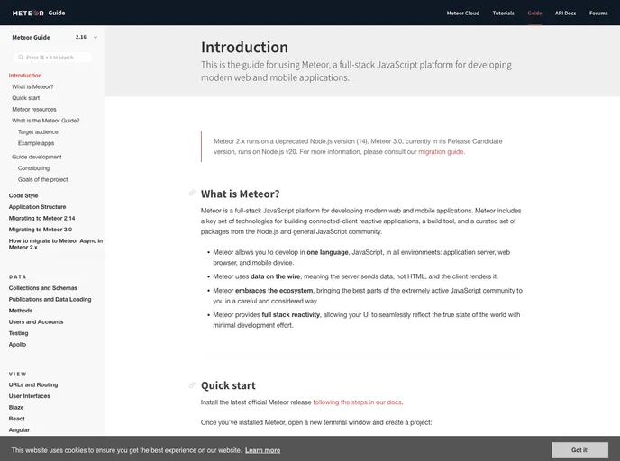
Task: Open Apollo guide page
Action: coord(17,345)
